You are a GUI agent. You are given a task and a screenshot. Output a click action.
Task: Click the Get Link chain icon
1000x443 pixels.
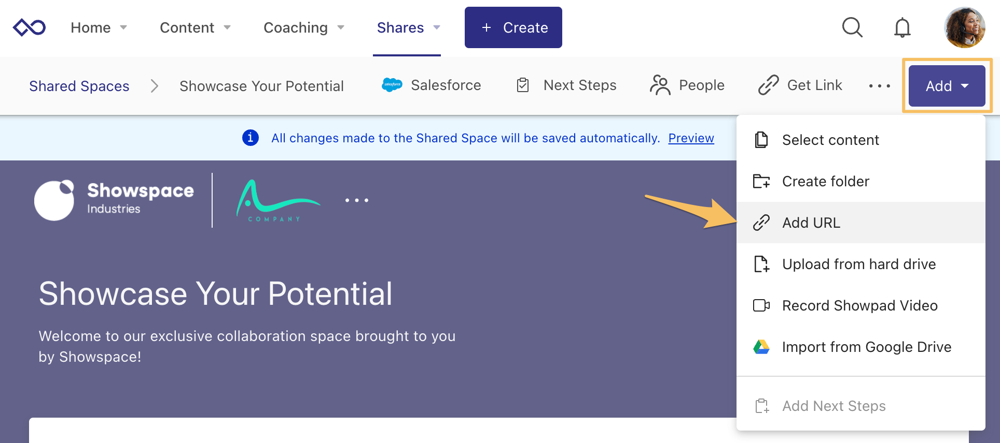pos(768,85)
